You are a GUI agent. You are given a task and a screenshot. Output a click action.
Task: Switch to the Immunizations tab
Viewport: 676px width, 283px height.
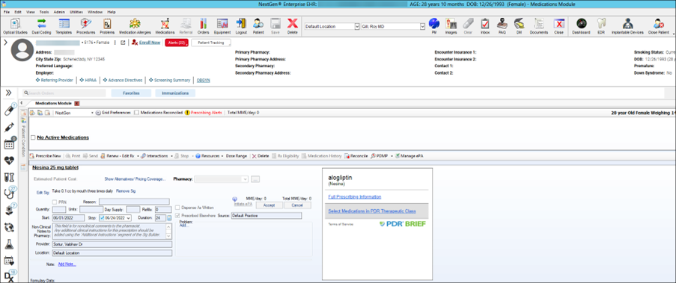click(175, 93)
